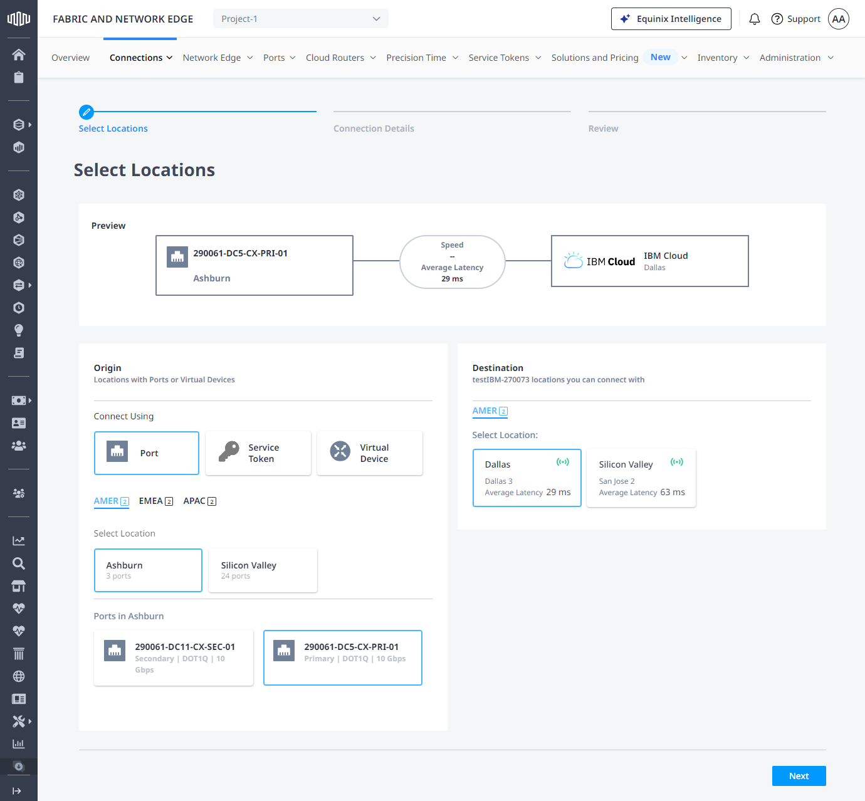The image size is (865, 801).
Task: Open the clipboard icon in the sidebar
Action: tap(19, 77)
